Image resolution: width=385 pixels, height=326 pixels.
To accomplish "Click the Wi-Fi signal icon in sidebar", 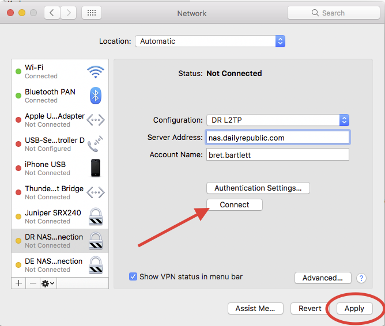I will (x=95, y=72).
